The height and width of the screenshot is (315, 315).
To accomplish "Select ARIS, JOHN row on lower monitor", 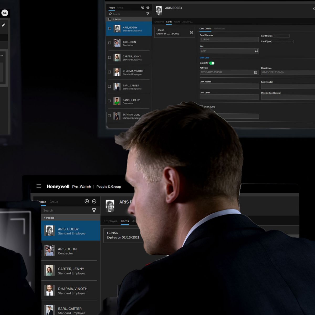I will (x=71, y=251).
